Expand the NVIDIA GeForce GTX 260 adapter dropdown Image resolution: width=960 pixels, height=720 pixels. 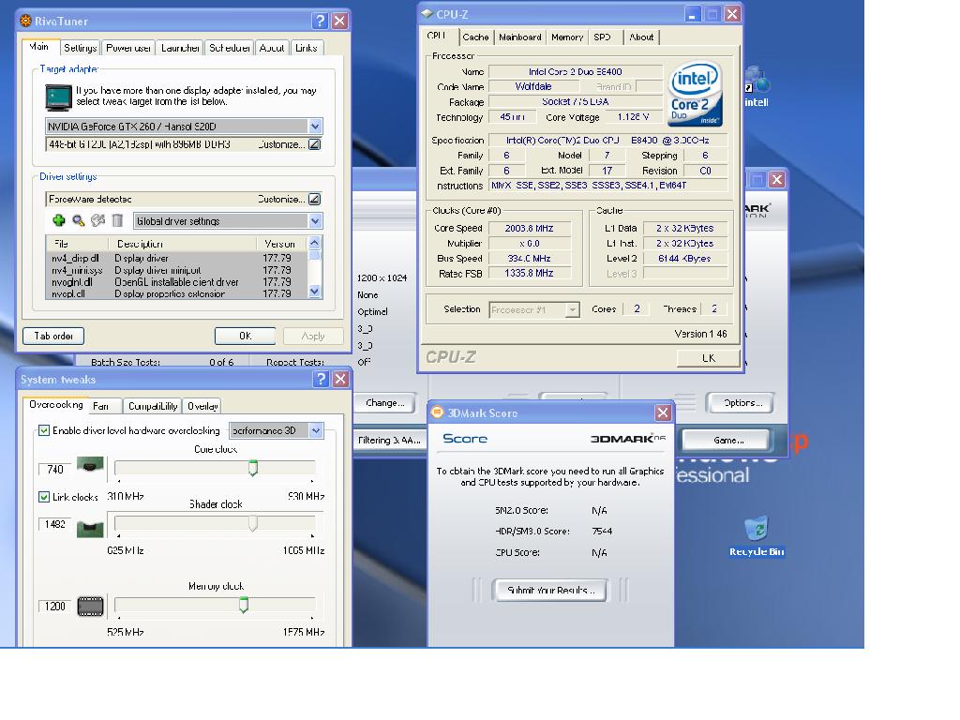(315, 127)
